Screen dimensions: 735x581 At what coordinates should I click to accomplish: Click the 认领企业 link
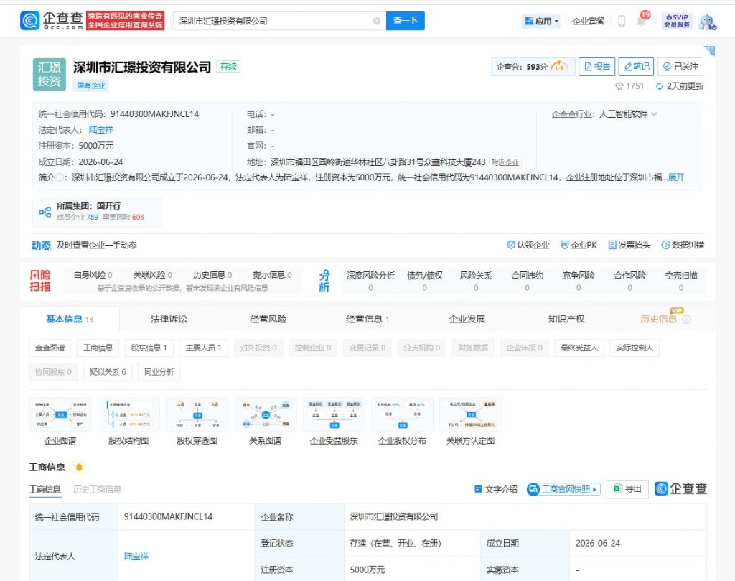click(528, 245)
